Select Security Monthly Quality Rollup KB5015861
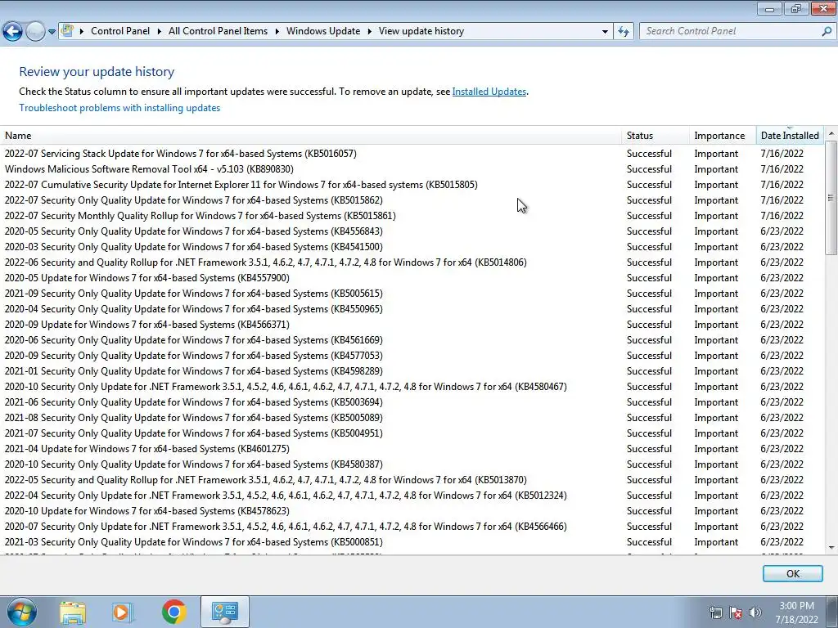Screen dimensions: 838x628 412,216
